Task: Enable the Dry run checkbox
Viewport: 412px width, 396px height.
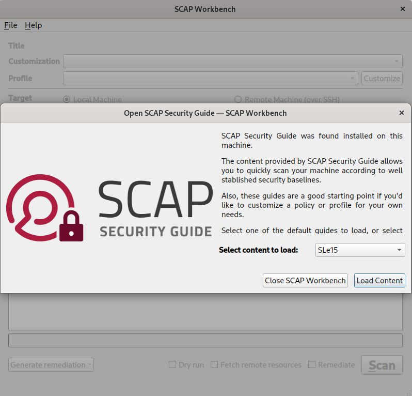Action: (x=173, y=365)
